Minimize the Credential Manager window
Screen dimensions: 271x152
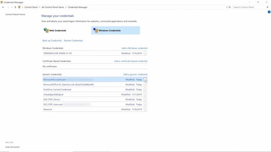point(249,2)
